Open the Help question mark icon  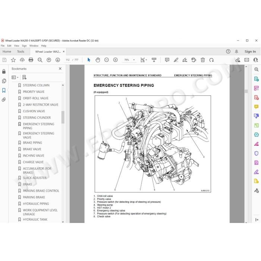coord(228,51)
